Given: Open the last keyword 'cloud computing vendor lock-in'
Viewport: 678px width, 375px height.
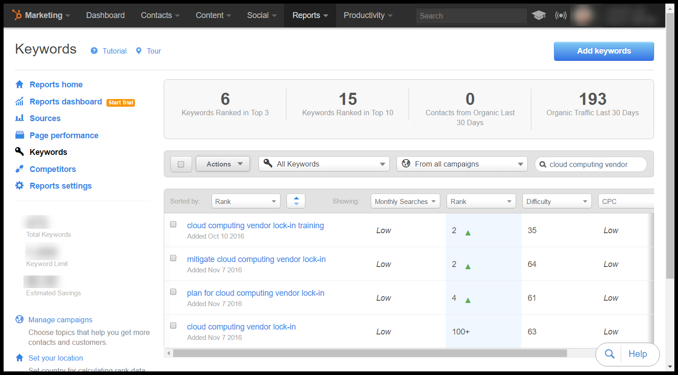Looking at the screenshot, I should click(x=241, y=327).
